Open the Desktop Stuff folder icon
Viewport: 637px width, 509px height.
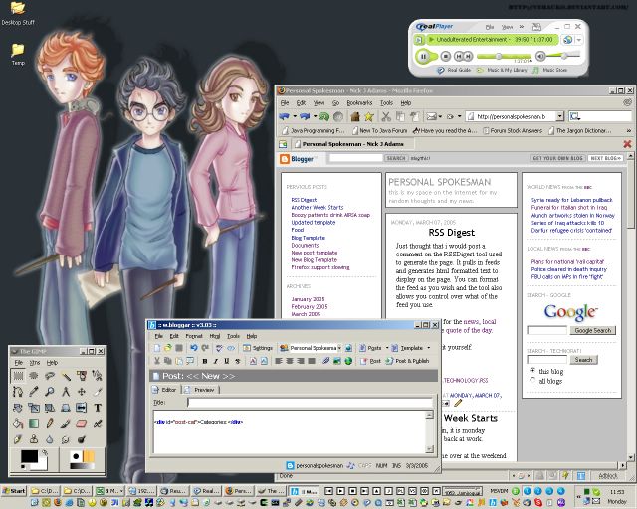point(18,13)
